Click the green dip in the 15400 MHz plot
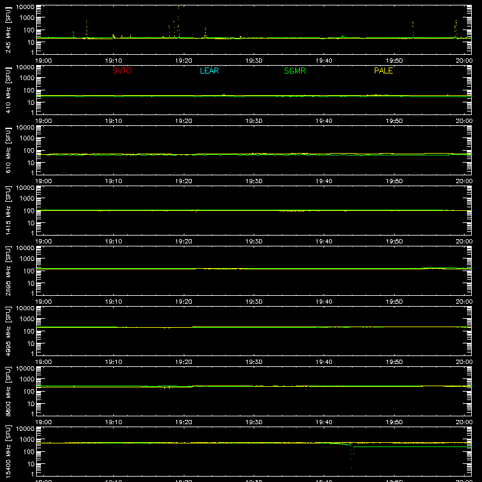This screenshot has height=482, width=482. tap(351, 457)
